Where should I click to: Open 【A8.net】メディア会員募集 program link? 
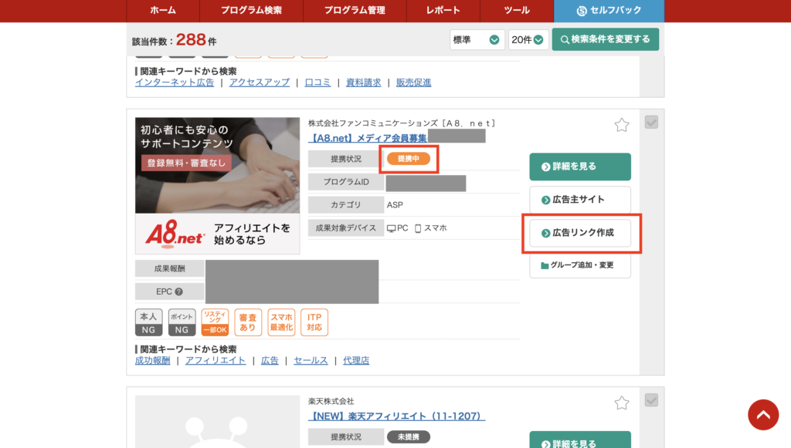tap(367, 138)
